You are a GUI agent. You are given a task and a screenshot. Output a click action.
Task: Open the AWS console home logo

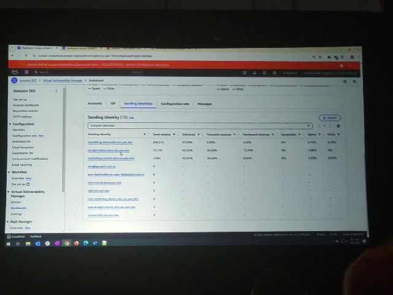click(15, 72)
